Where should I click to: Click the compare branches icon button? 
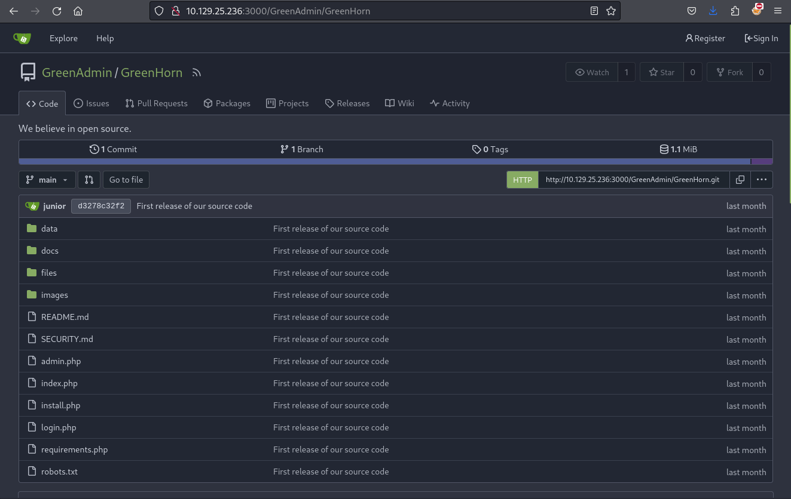[x=89, y=180]
